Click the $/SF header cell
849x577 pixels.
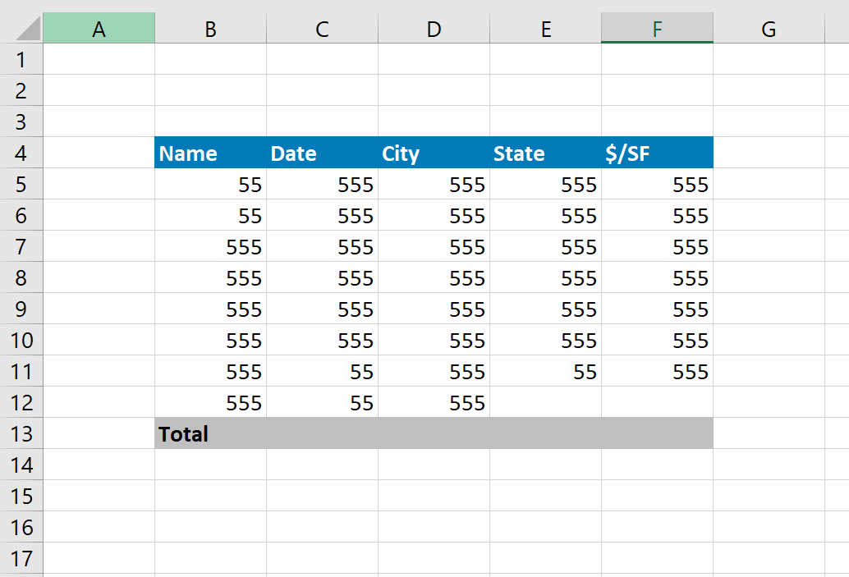coord(657,153)
